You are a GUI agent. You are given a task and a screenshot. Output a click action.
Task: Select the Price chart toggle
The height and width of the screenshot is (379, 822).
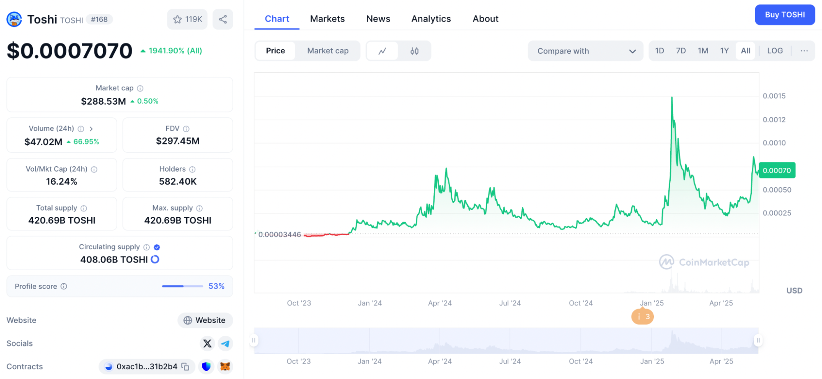pos(276,51)
